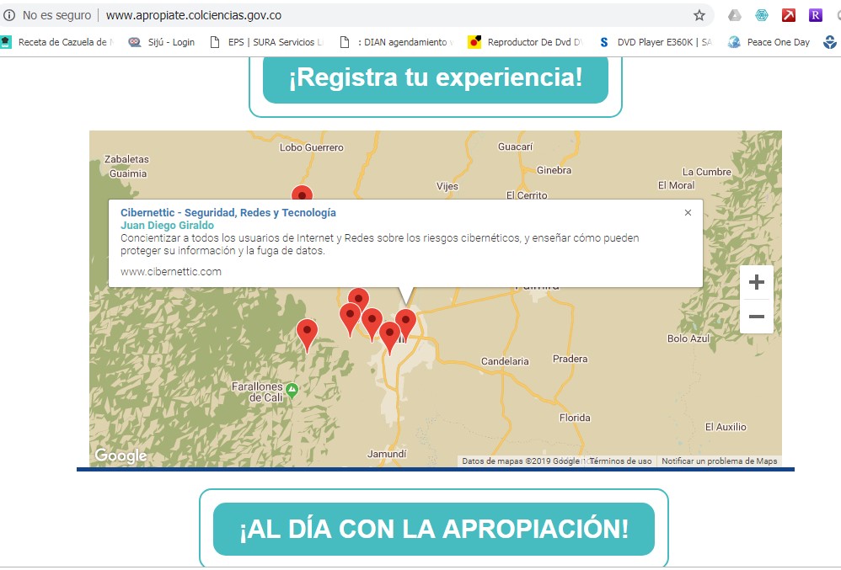Zoom out on the map
The width and height of the screenshot is (841, 570).
tap(756, 317)
